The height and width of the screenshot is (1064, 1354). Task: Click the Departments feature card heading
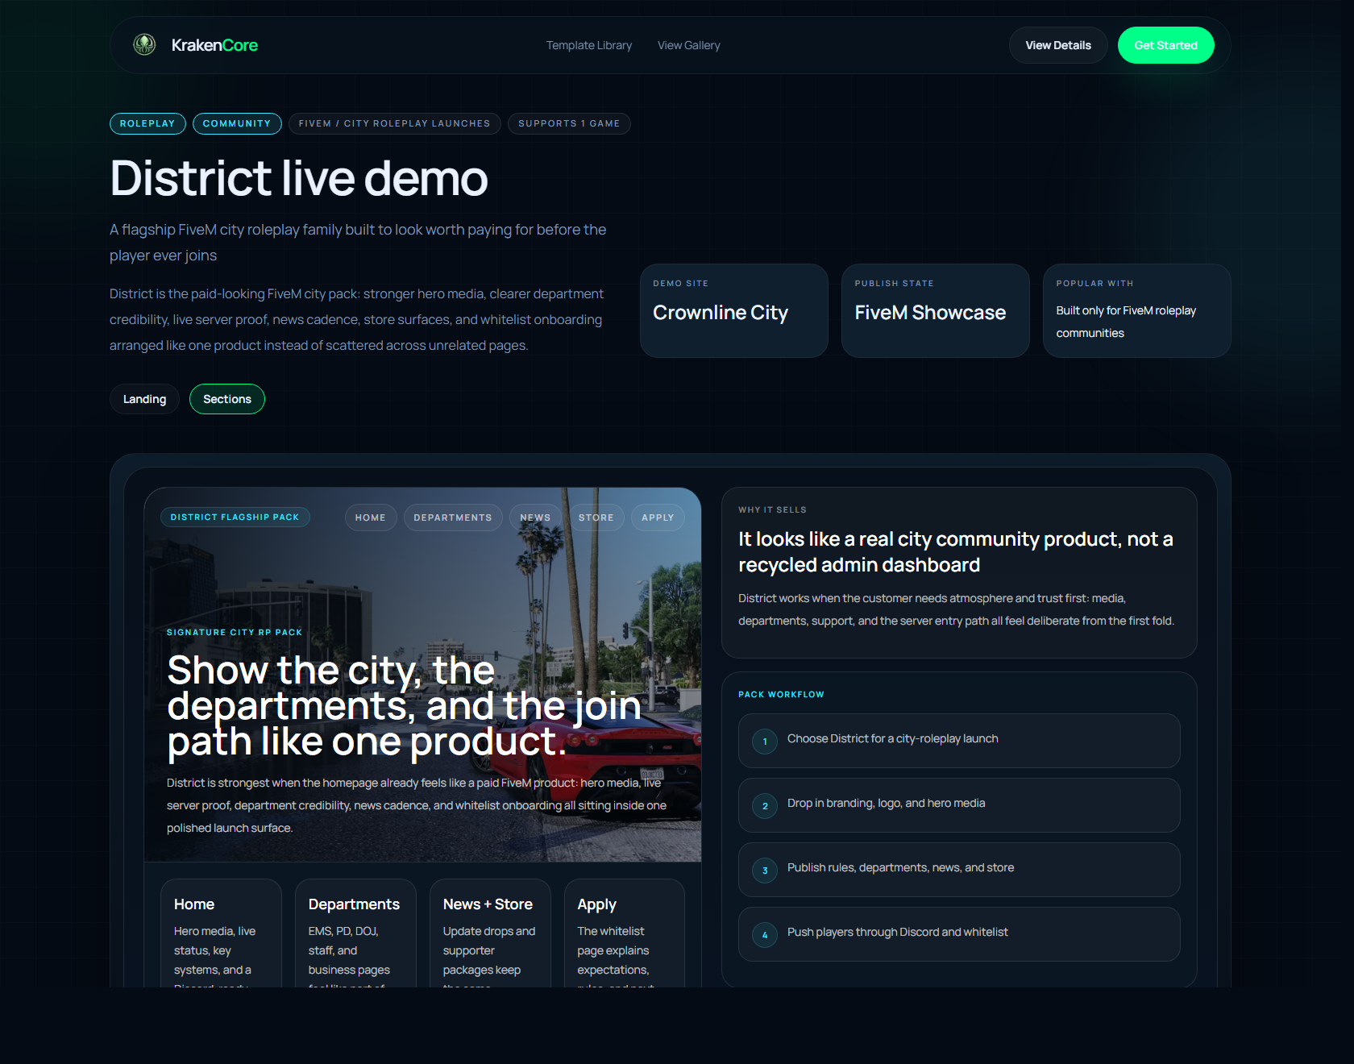pos(354,904)
